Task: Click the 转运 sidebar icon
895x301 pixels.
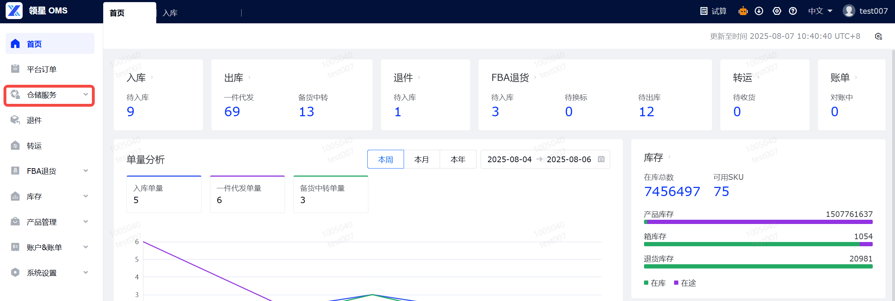Action: click(x=15, y=145)
